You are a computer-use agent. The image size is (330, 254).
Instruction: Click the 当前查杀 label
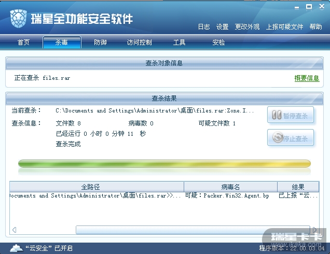tap(26, 110)
